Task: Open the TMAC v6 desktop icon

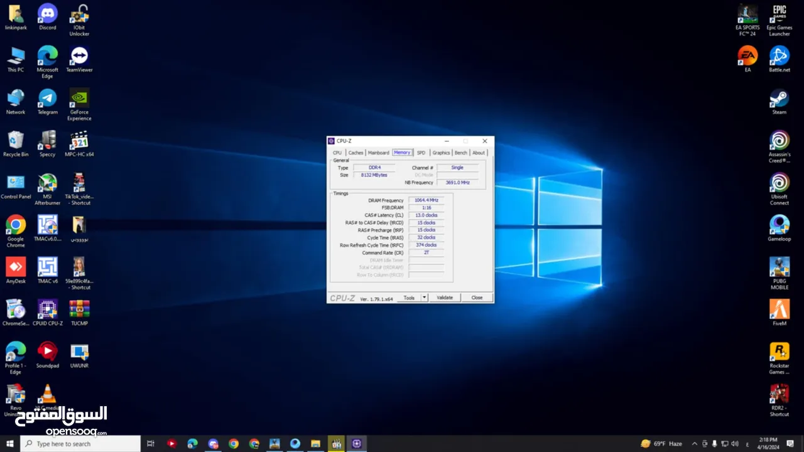Action: point(48,271)
